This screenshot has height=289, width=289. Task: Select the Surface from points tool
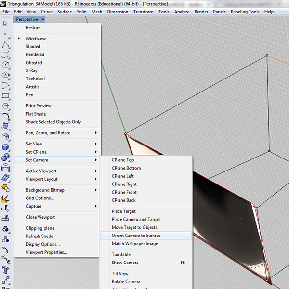click(5, 126)
